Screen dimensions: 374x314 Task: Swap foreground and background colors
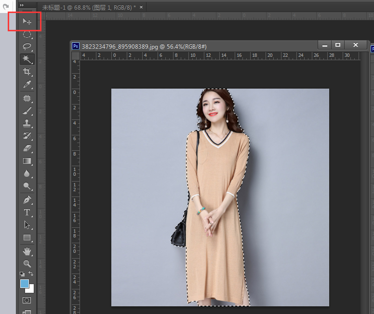[x=31, y=274]
